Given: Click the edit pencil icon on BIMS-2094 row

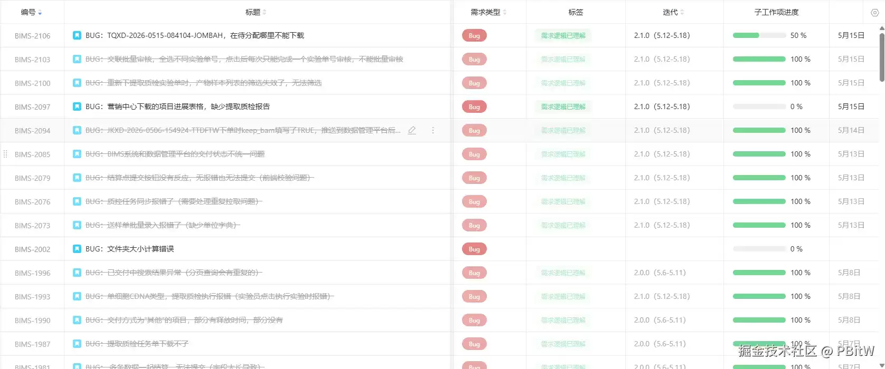Looking at the screenshot, I should tap(412, 130).
